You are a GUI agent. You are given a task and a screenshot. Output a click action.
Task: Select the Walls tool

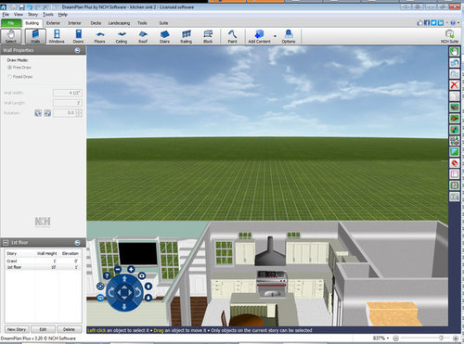pos(35,36)
